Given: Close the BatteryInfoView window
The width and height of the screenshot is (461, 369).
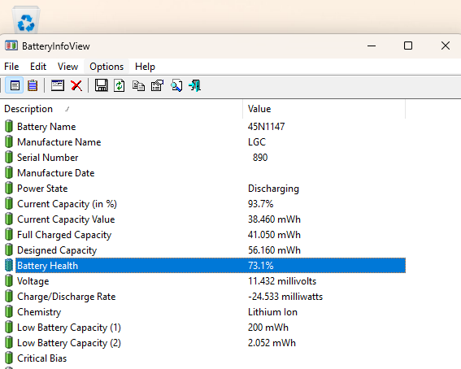Looking at the screenshot, I should tap(446, 46).
